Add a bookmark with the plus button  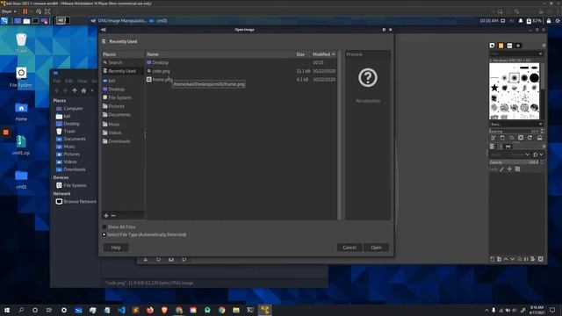(x=106, y=215)
